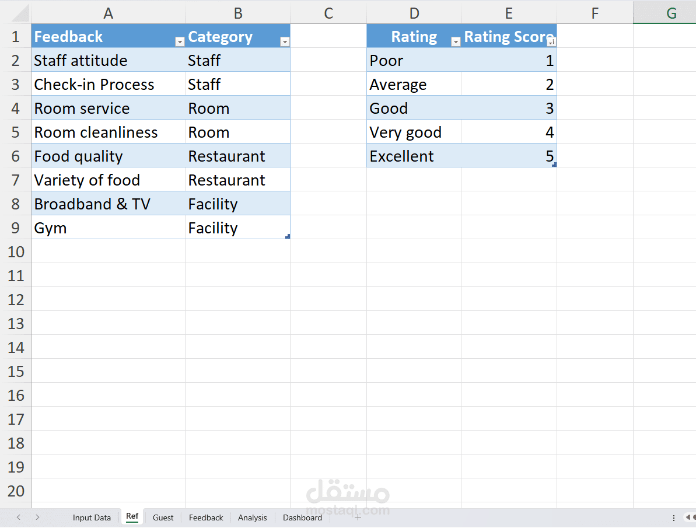
Task: Switch to the Input Data sheet tab
Action: tap(92, 517)
